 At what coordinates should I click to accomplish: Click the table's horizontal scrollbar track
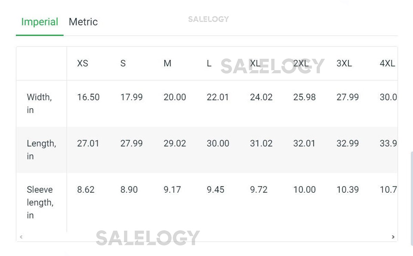point(206,237)
